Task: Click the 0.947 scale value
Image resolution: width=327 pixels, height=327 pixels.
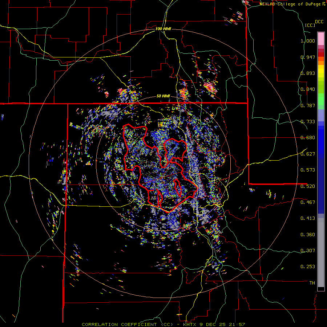Action: point(308,57)
